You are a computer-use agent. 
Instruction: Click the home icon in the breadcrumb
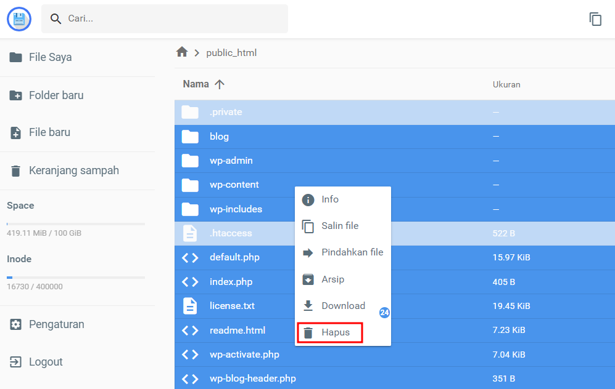pyautogui.click(x=182, y=52)
